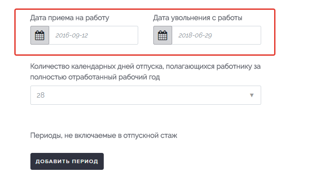Expand the "Количество календарных дней отпуска" combo box
The image size is (309, 185).
coord(145,95)
